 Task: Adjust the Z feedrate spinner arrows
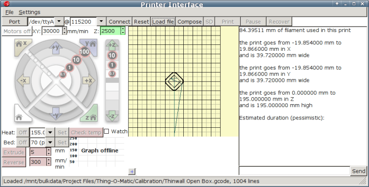[123, 31]
